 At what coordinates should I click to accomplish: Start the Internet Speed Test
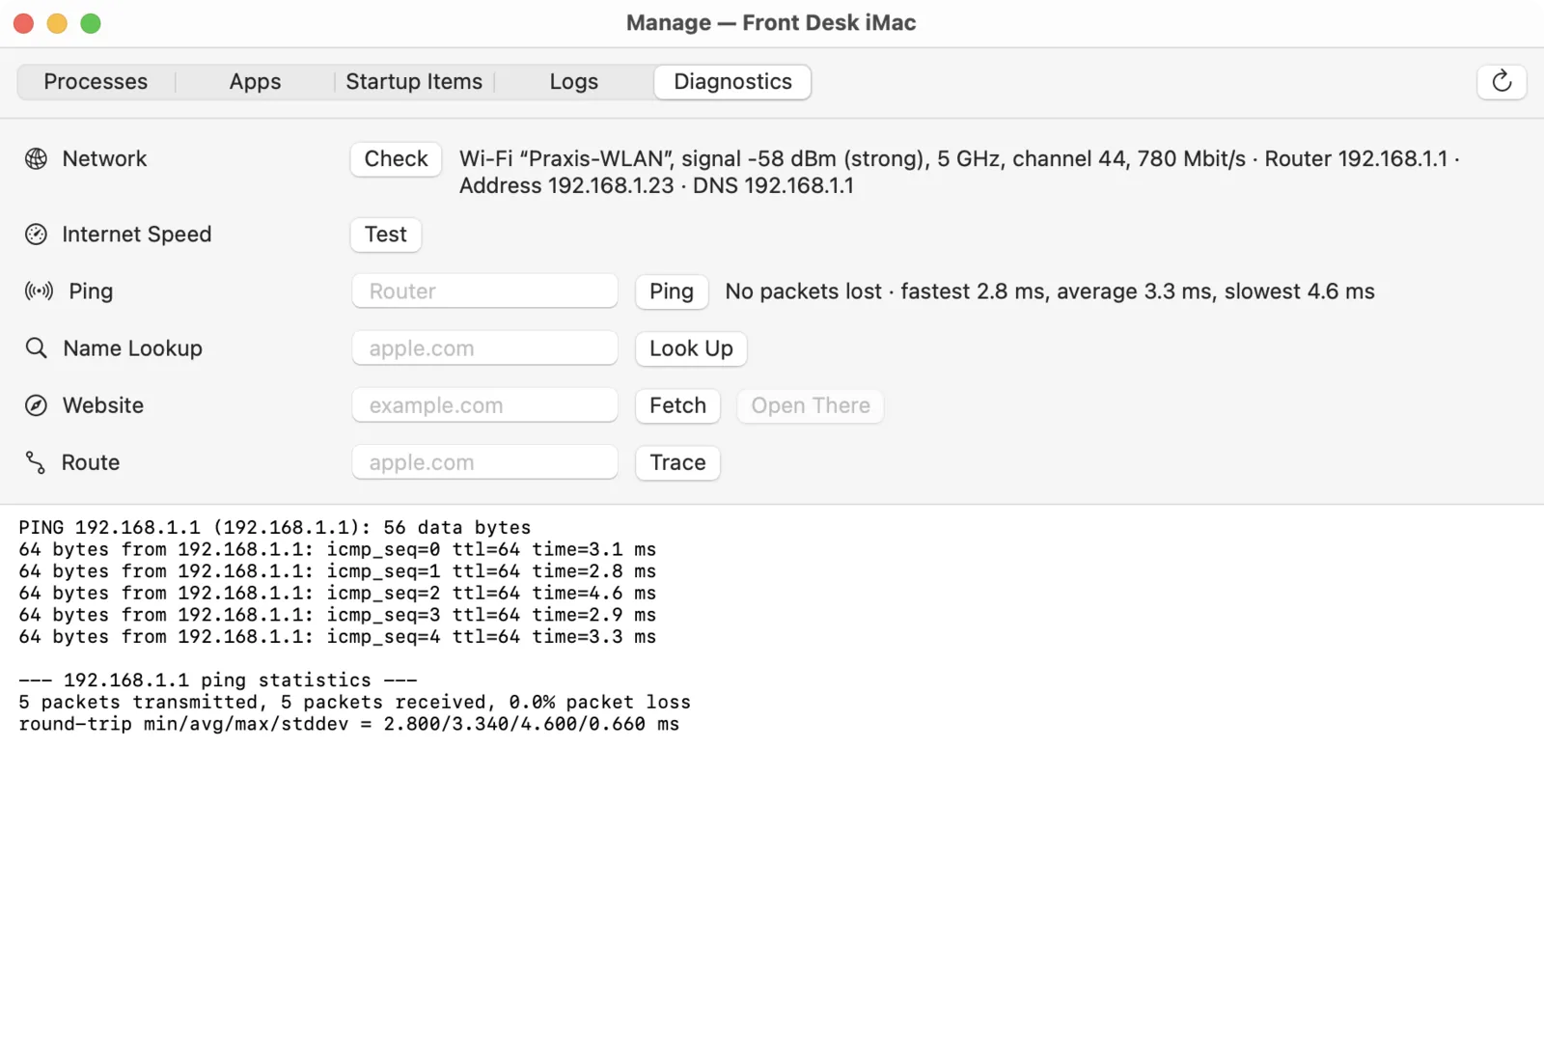(386, 235)
